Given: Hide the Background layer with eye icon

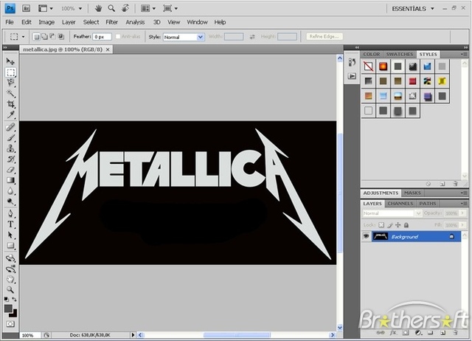Looking at the screenshot, I should coord(366,236).
